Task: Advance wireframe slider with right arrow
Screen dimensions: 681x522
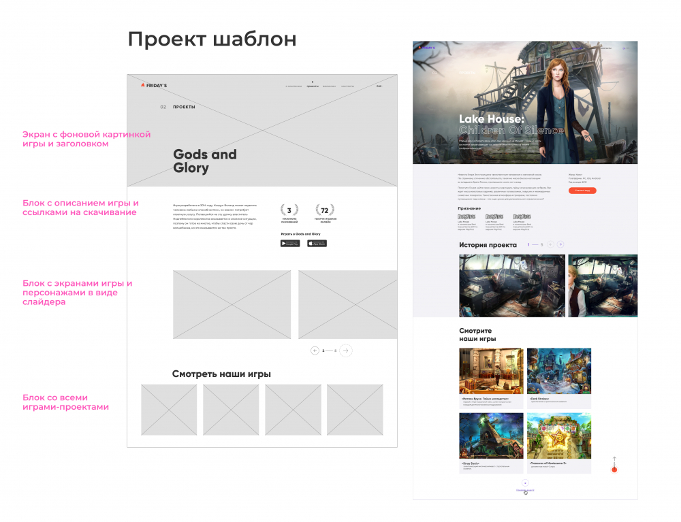Action: 346,350
